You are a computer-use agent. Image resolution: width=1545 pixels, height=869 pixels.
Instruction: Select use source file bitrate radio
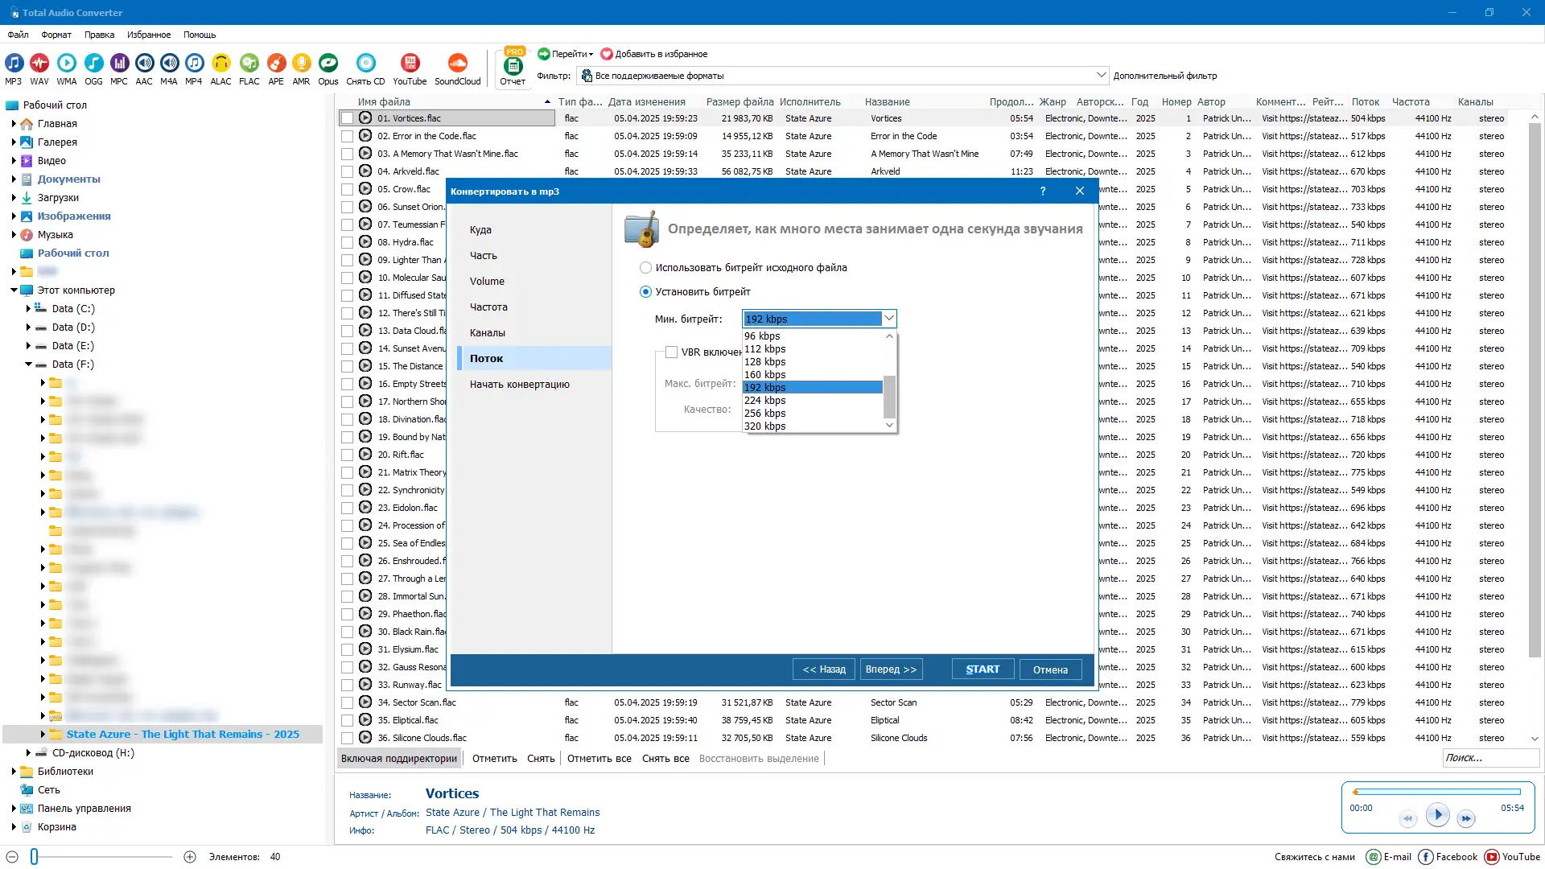[x=645, y=268]
